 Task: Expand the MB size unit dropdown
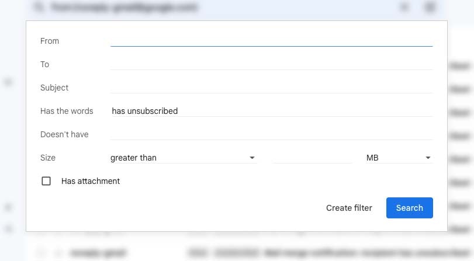tap(399, 158)
